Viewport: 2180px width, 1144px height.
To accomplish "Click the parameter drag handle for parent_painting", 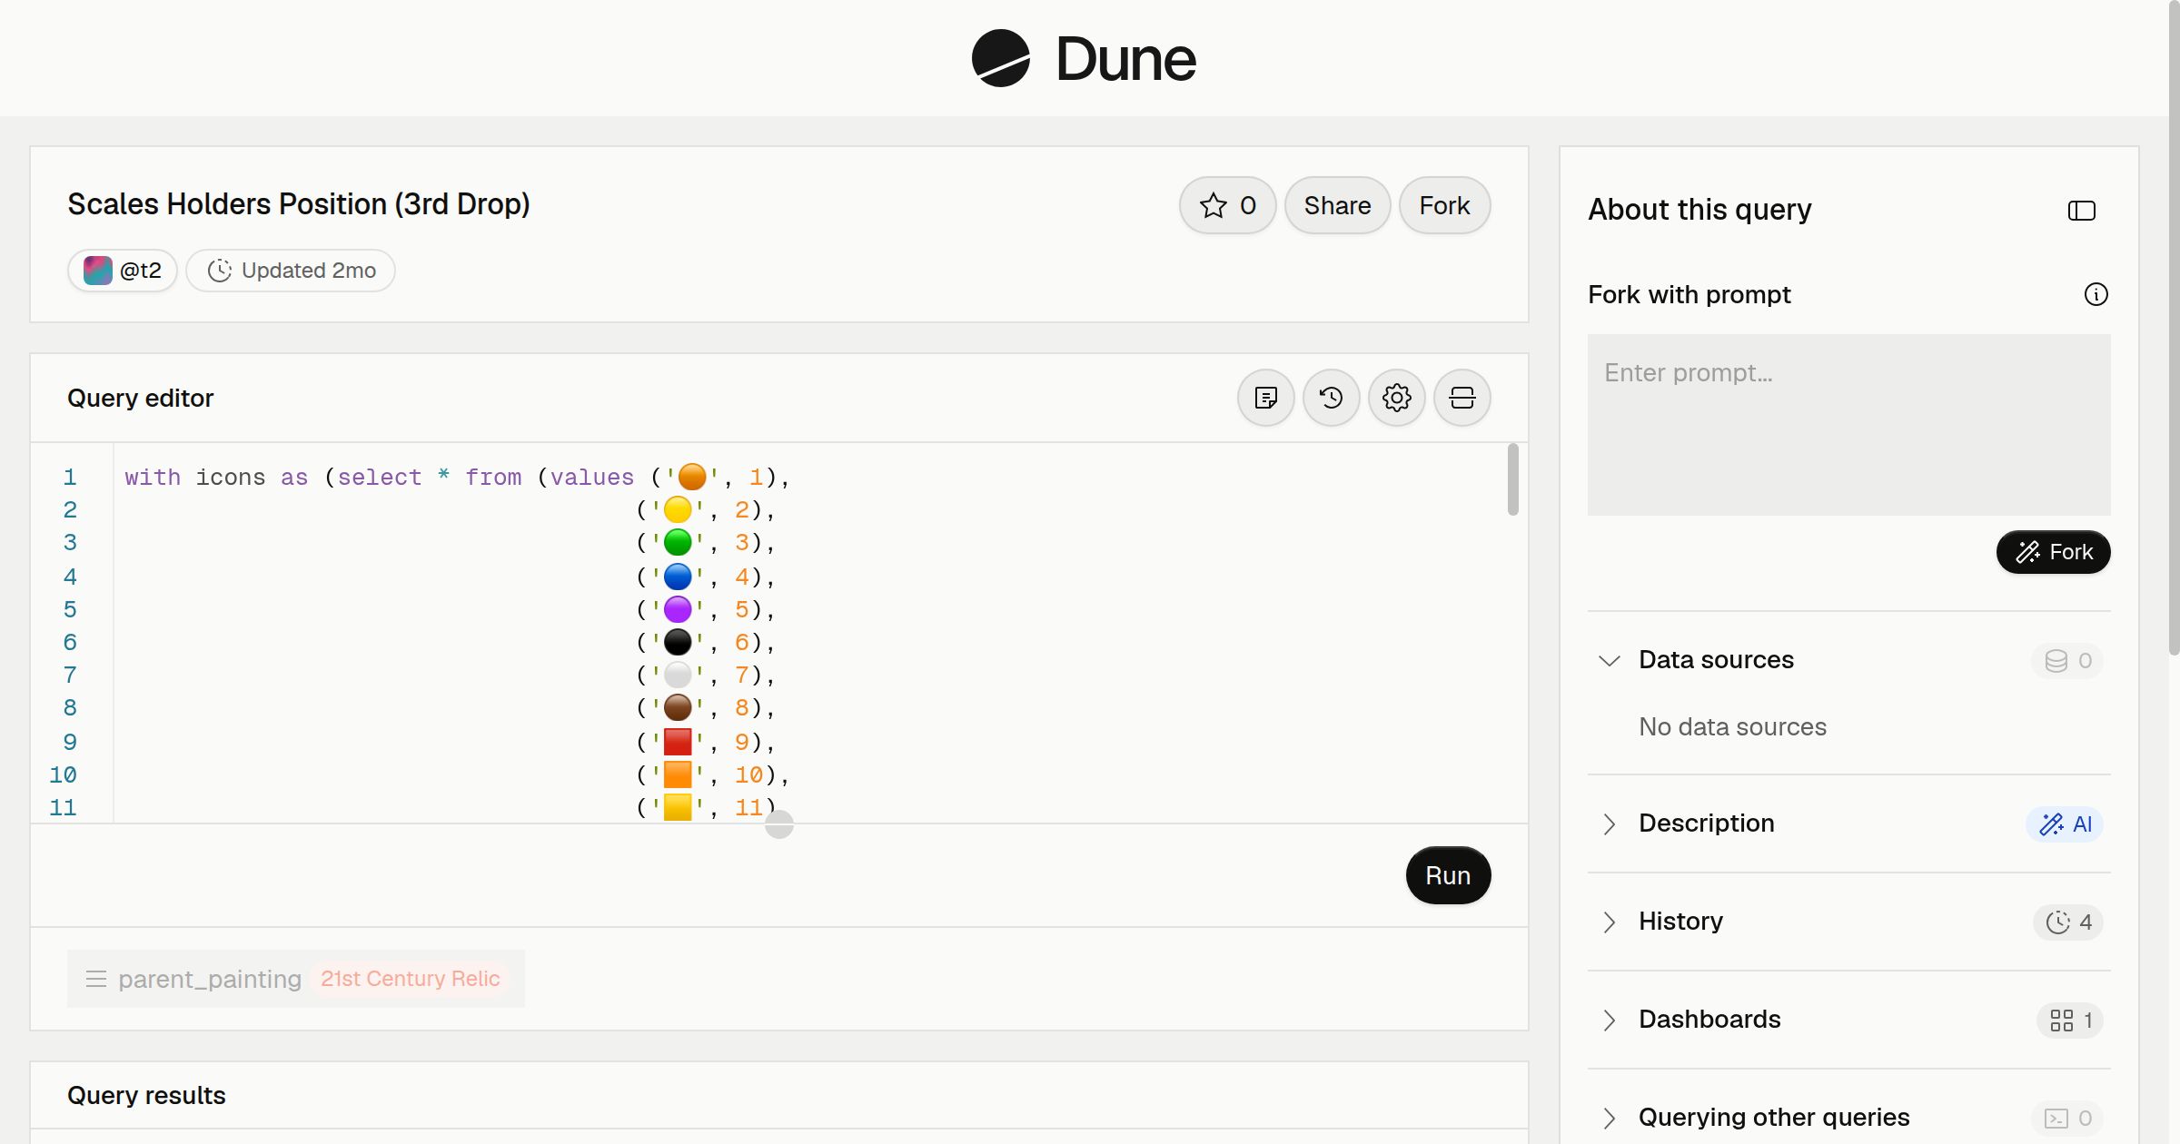I will pos(95,979).
